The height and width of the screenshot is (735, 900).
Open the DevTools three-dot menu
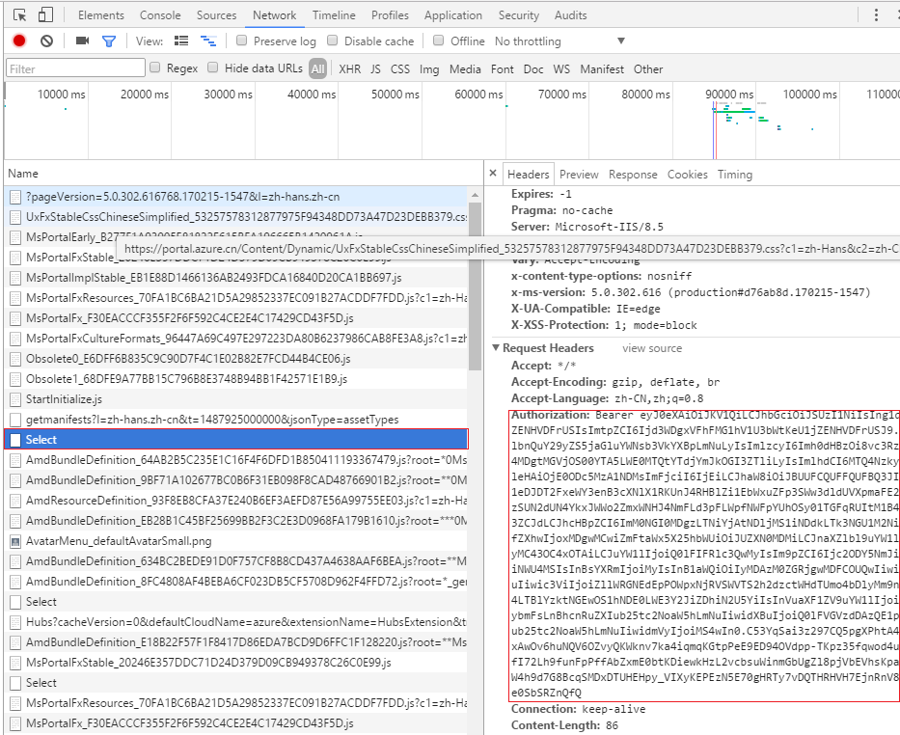tap(875, 14)
